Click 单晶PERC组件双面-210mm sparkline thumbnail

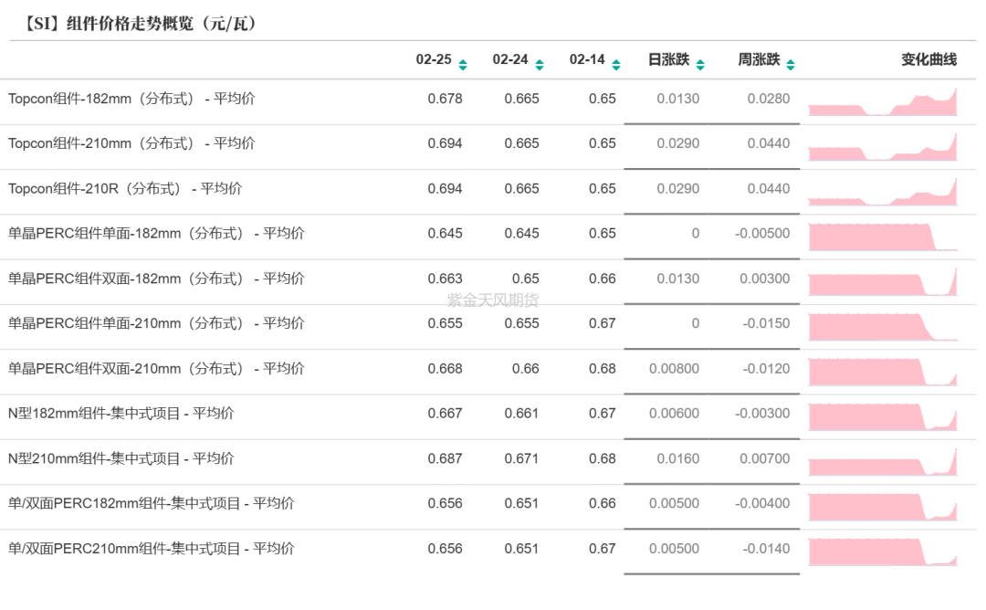(x=882, y=372)
